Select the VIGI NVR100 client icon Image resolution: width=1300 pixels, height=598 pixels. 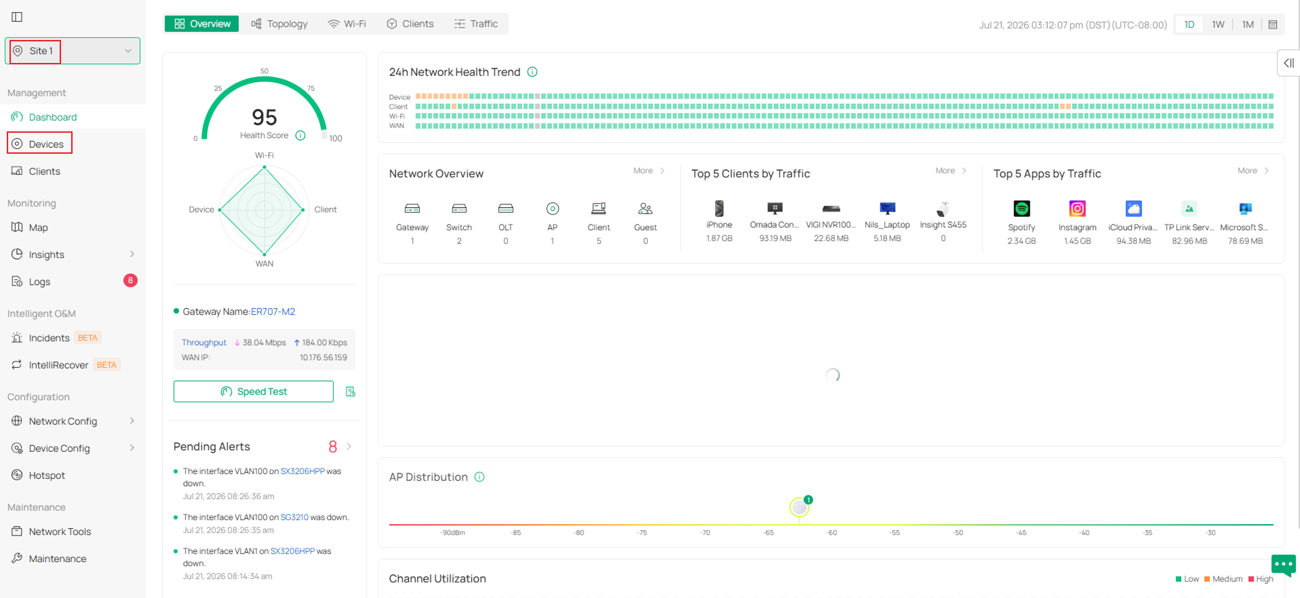coord(831,208)
